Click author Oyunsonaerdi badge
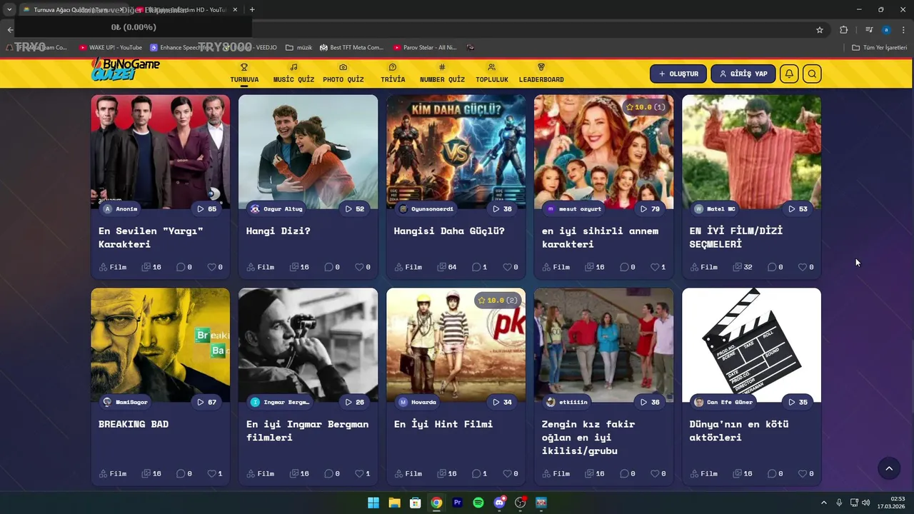Viewport: 914px width, 514px height. coord(426,209)
